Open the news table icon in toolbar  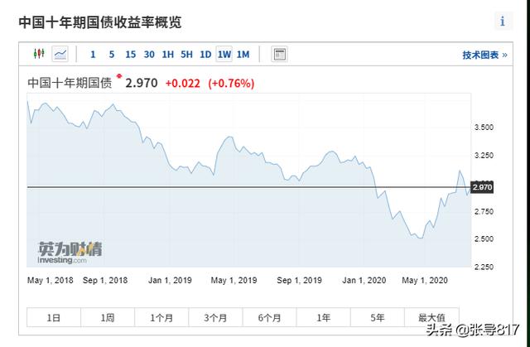click(279, 54)
